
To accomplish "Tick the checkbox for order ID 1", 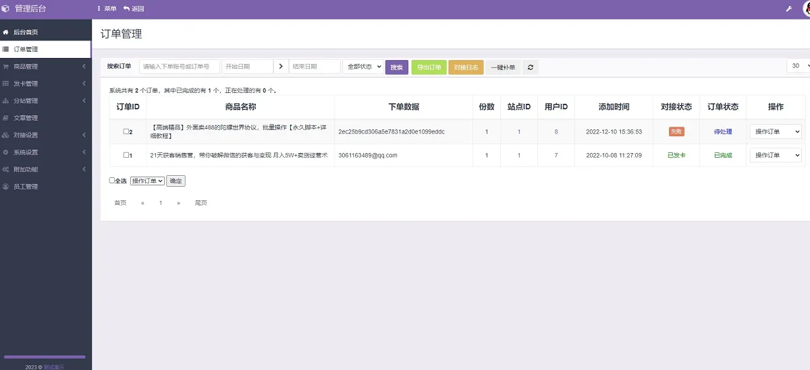I will pos(126,155).
